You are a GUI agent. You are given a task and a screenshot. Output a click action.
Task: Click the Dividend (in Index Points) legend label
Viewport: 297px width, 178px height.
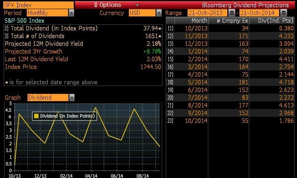coord(67,116)
